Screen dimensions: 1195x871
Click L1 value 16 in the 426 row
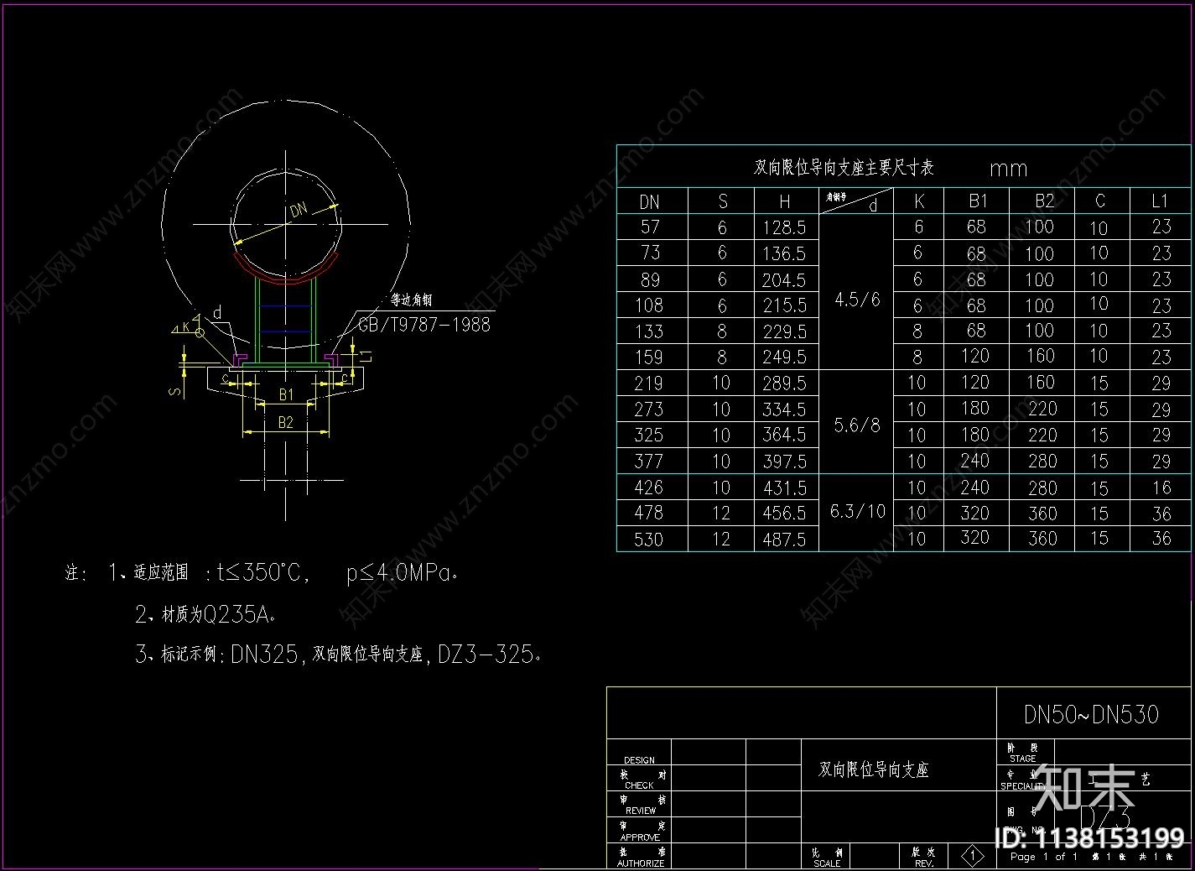1161,488
